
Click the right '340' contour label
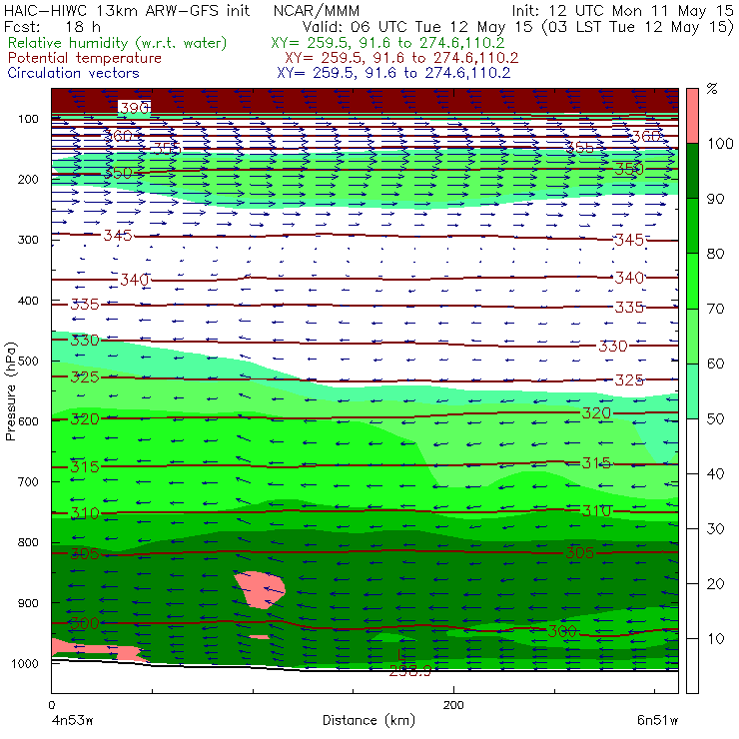[630, 278]
